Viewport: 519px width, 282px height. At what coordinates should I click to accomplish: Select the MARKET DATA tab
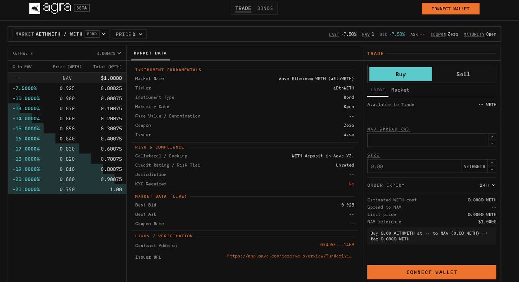[x=150, y=53]
